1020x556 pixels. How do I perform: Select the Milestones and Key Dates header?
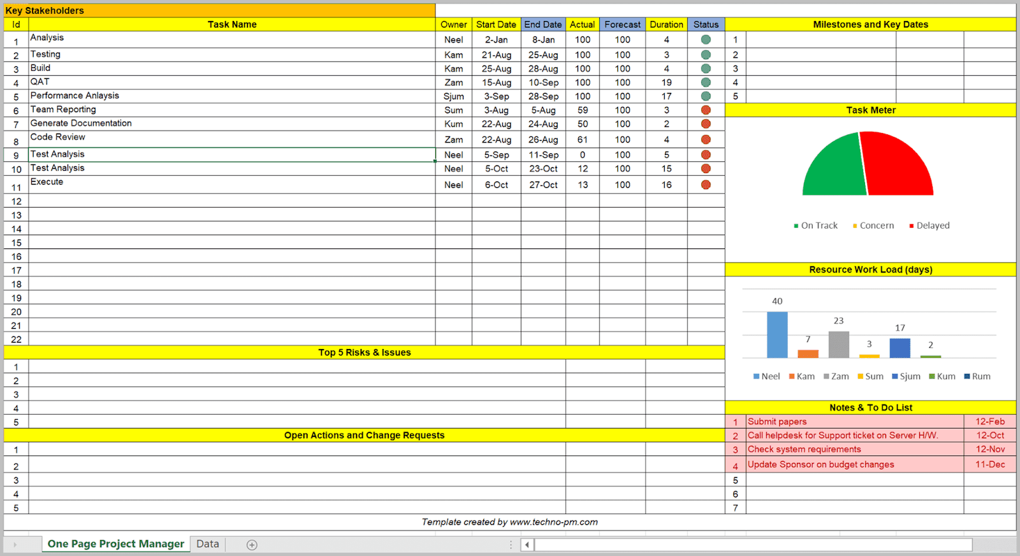coord(870,24)
